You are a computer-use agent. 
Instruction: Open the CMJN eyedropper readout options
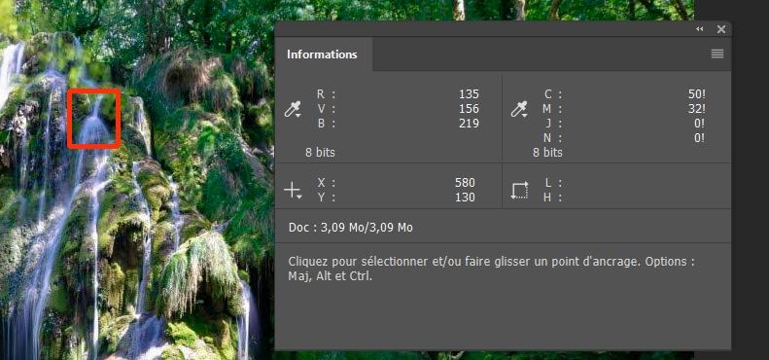(519, 109)
